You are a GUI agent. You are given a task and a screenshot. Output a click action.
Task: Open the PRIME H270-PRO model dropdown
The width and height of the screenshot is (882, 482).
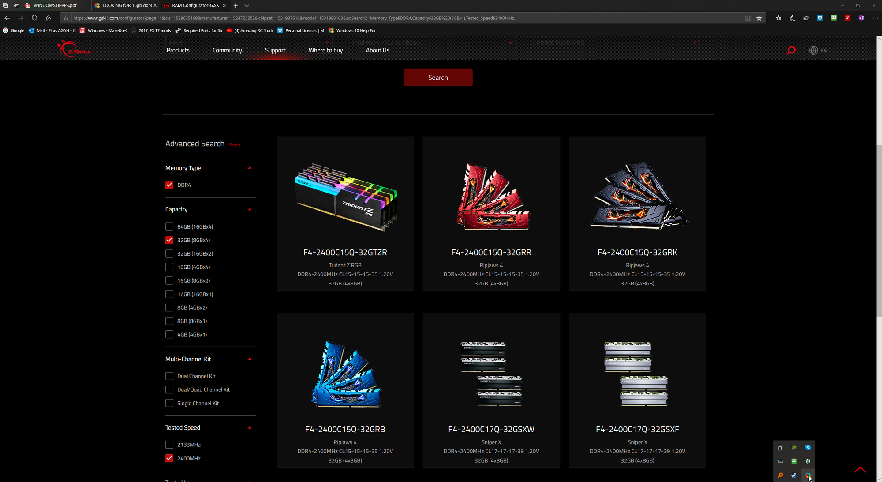(x=617, y=43)
